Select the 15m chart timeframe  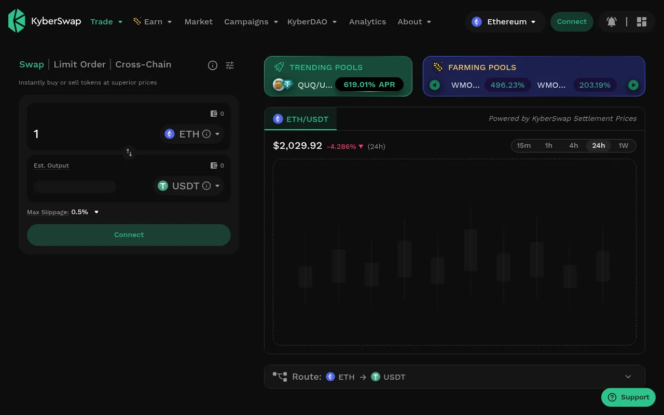524,146
